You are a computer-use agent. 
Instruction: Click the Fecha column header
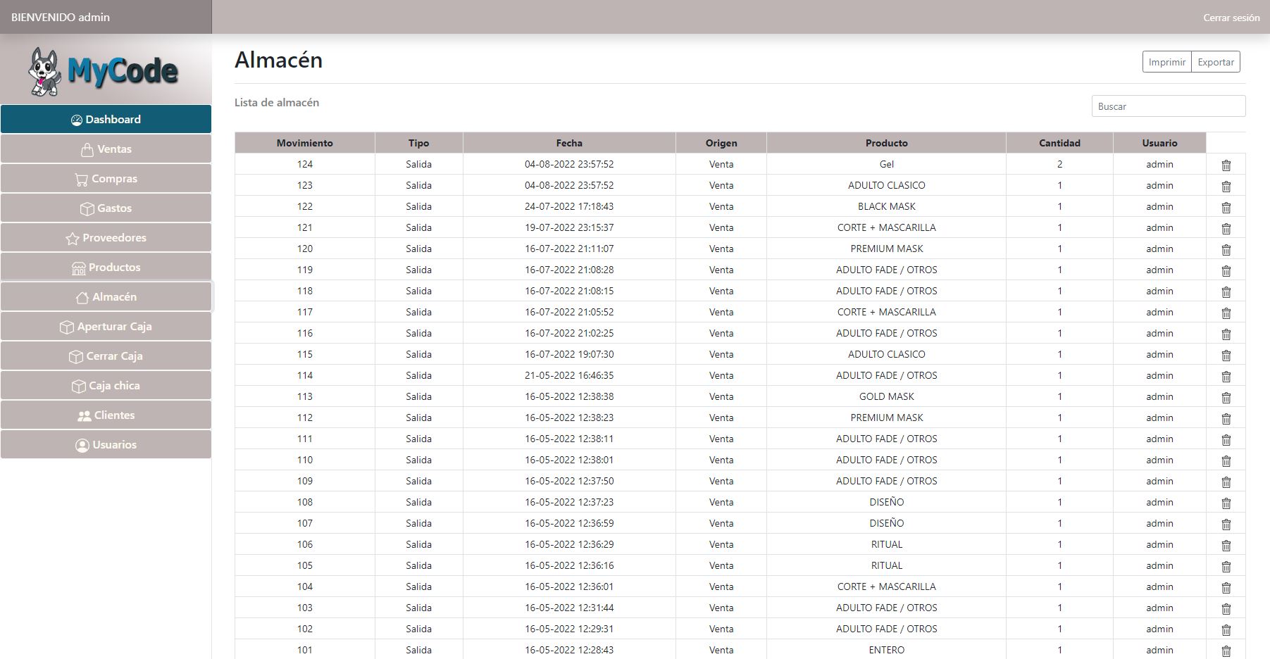(x=568, y=143)
